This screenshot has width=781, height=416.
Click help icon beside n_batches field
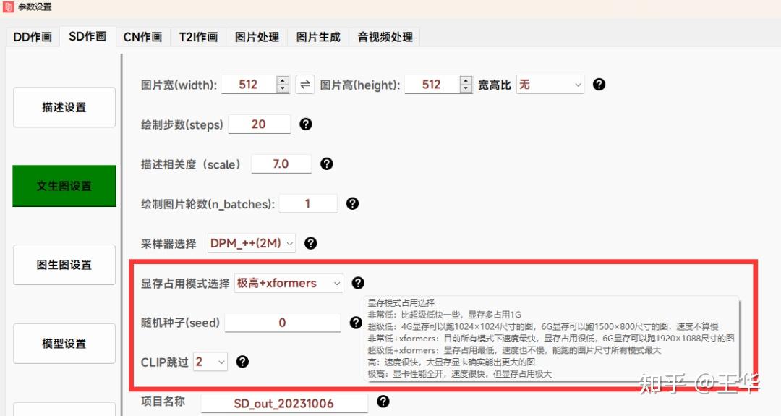point(352,203)
